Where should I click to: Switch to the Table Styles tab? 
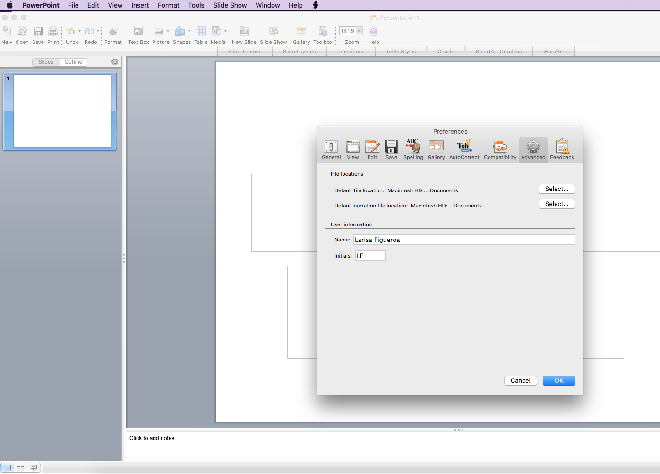[x=401, y=52]
